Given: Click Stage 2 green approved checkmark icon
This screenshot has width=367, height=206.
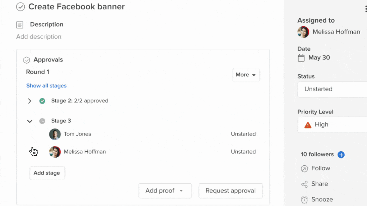Looking at the screenshot, I should (x=42, y=101).
